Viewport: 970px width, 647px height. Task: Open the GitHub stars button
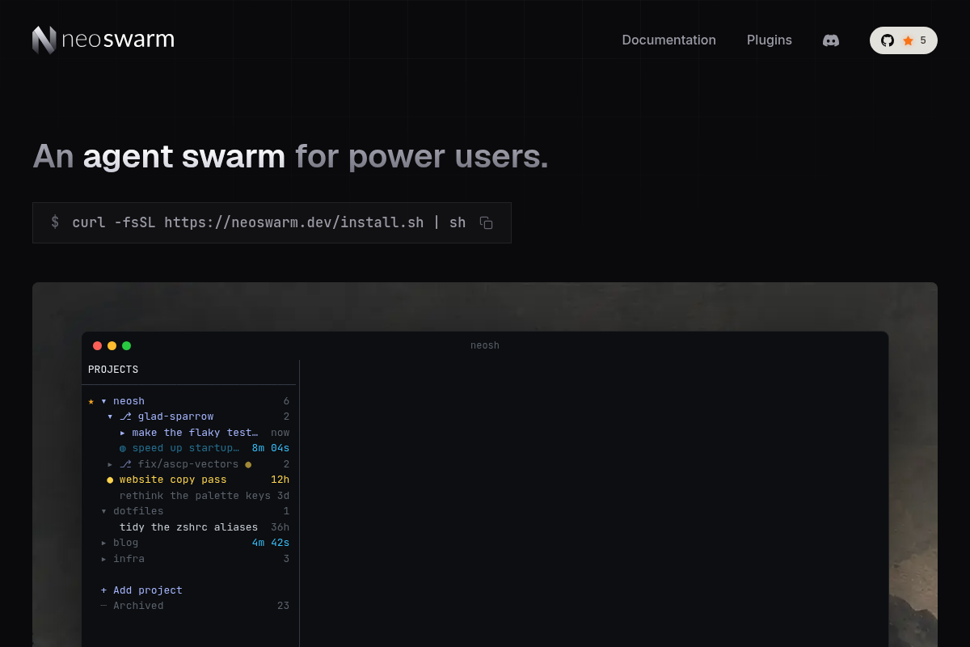click(x=904, y=40)
